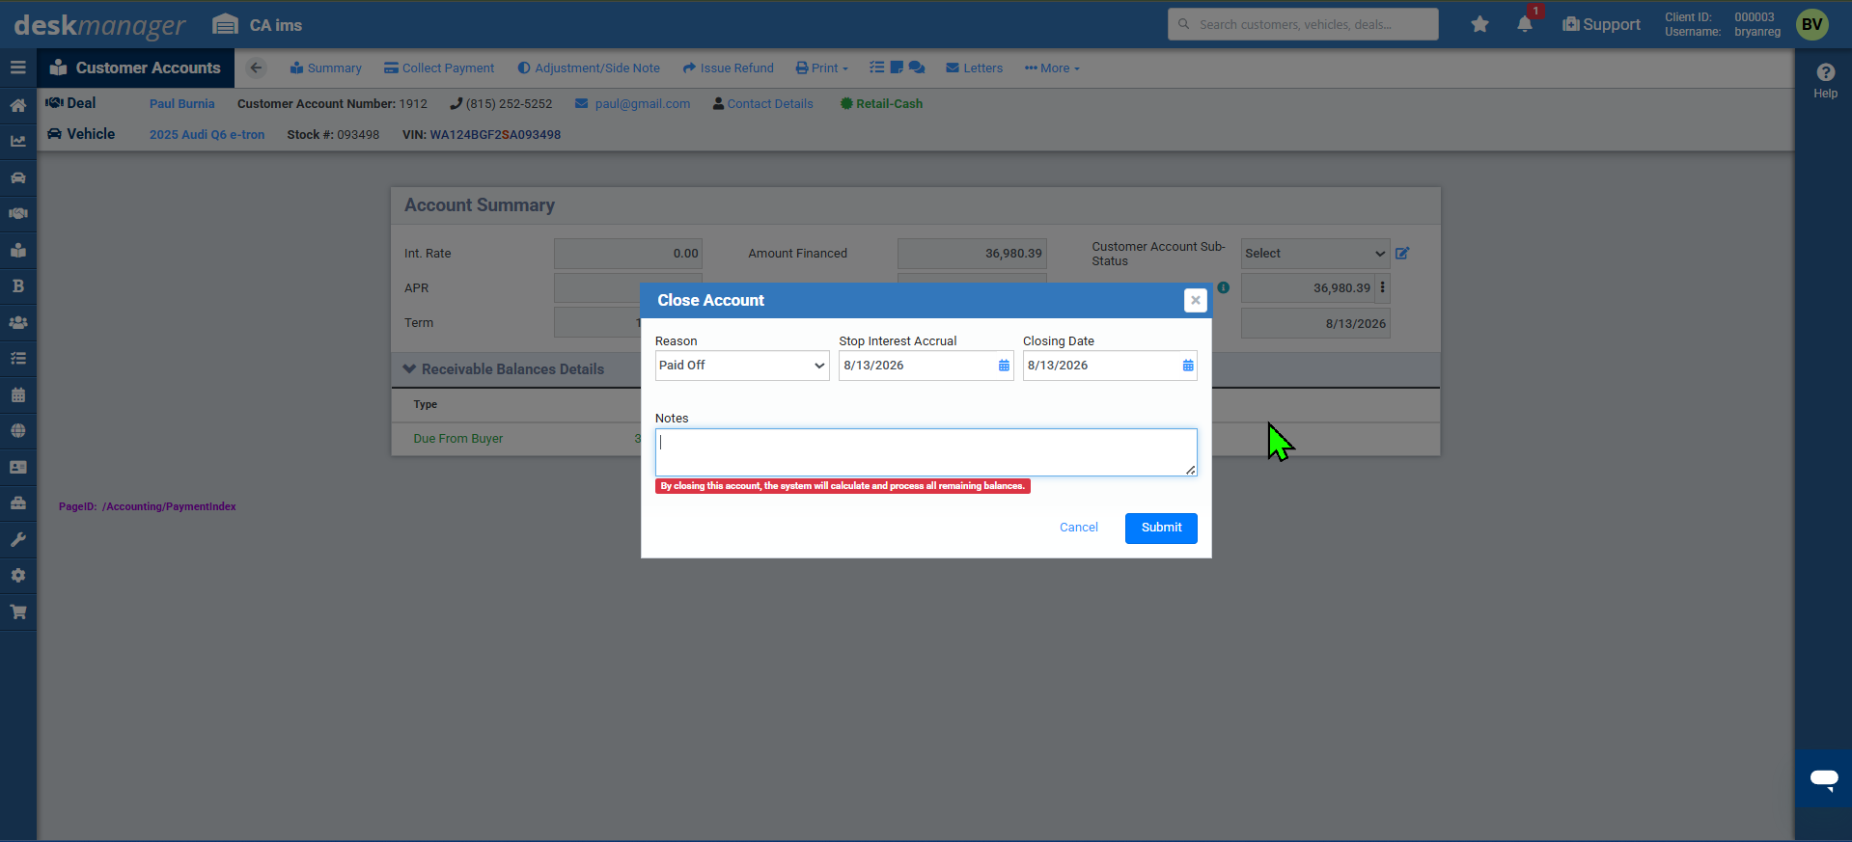Image resolution: width=1852 pixels, height=842 pixels.
Task: Open the ID card sidebar icon
Action: (x=17, y=467)
